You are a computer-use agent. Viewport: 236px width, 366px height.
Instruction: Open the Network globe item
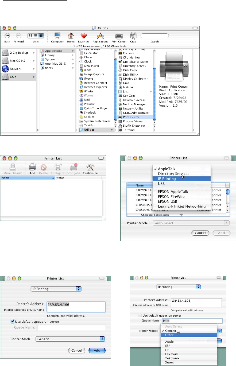point(18,69)
